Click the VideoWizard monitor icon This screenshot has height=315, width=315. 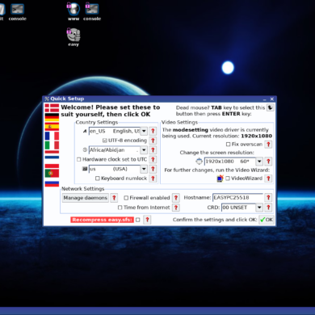[x=220, y=178]
